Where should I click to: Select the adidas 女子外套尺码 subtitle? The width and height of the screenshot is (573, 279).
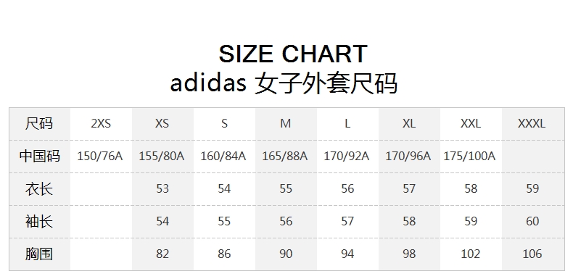(284, 83)
